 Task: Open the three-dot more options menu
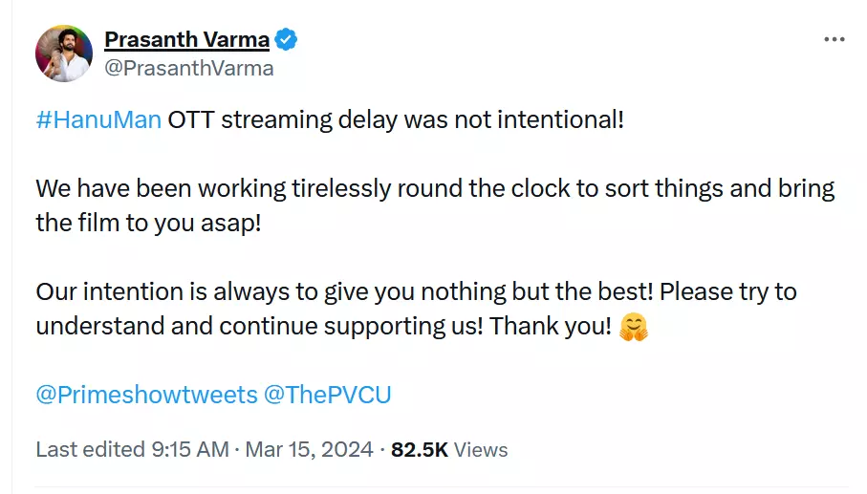tap(834, 40)
